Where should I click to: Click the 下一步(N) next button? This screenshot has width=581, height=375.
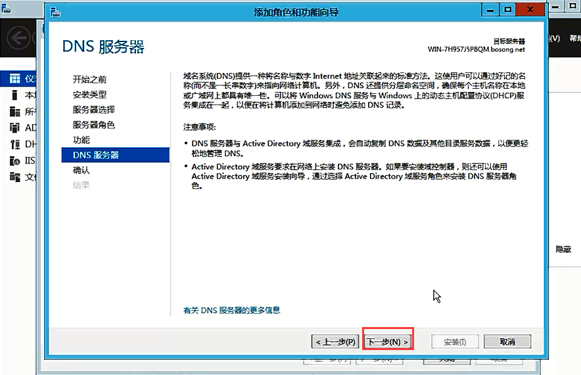pyautogui.click(x=388, y=342)
